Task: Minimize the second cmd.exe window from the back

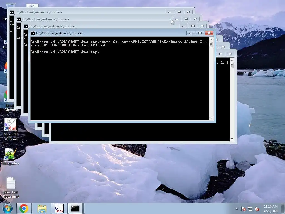Action: click(177, 19)
